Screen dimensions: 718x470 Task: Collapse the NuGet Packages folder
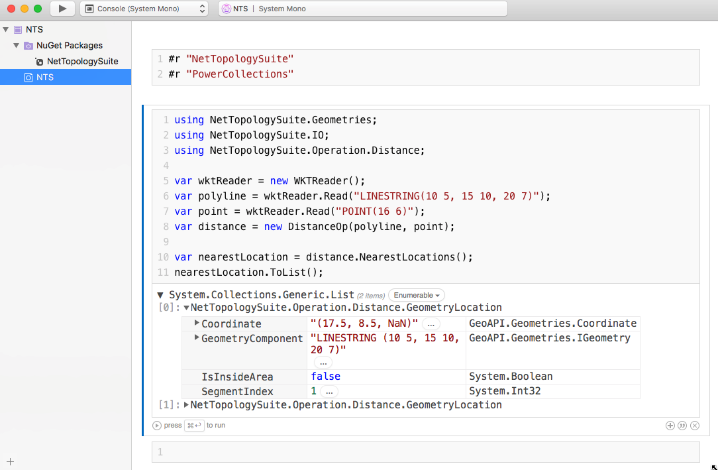[17, 46]
